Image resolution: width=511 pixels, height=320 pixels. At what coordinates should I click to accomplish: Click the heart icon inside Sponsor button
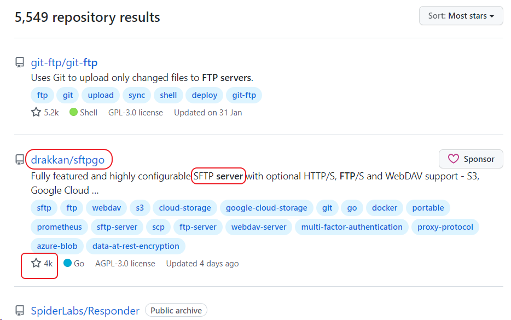tap(452, 159)
